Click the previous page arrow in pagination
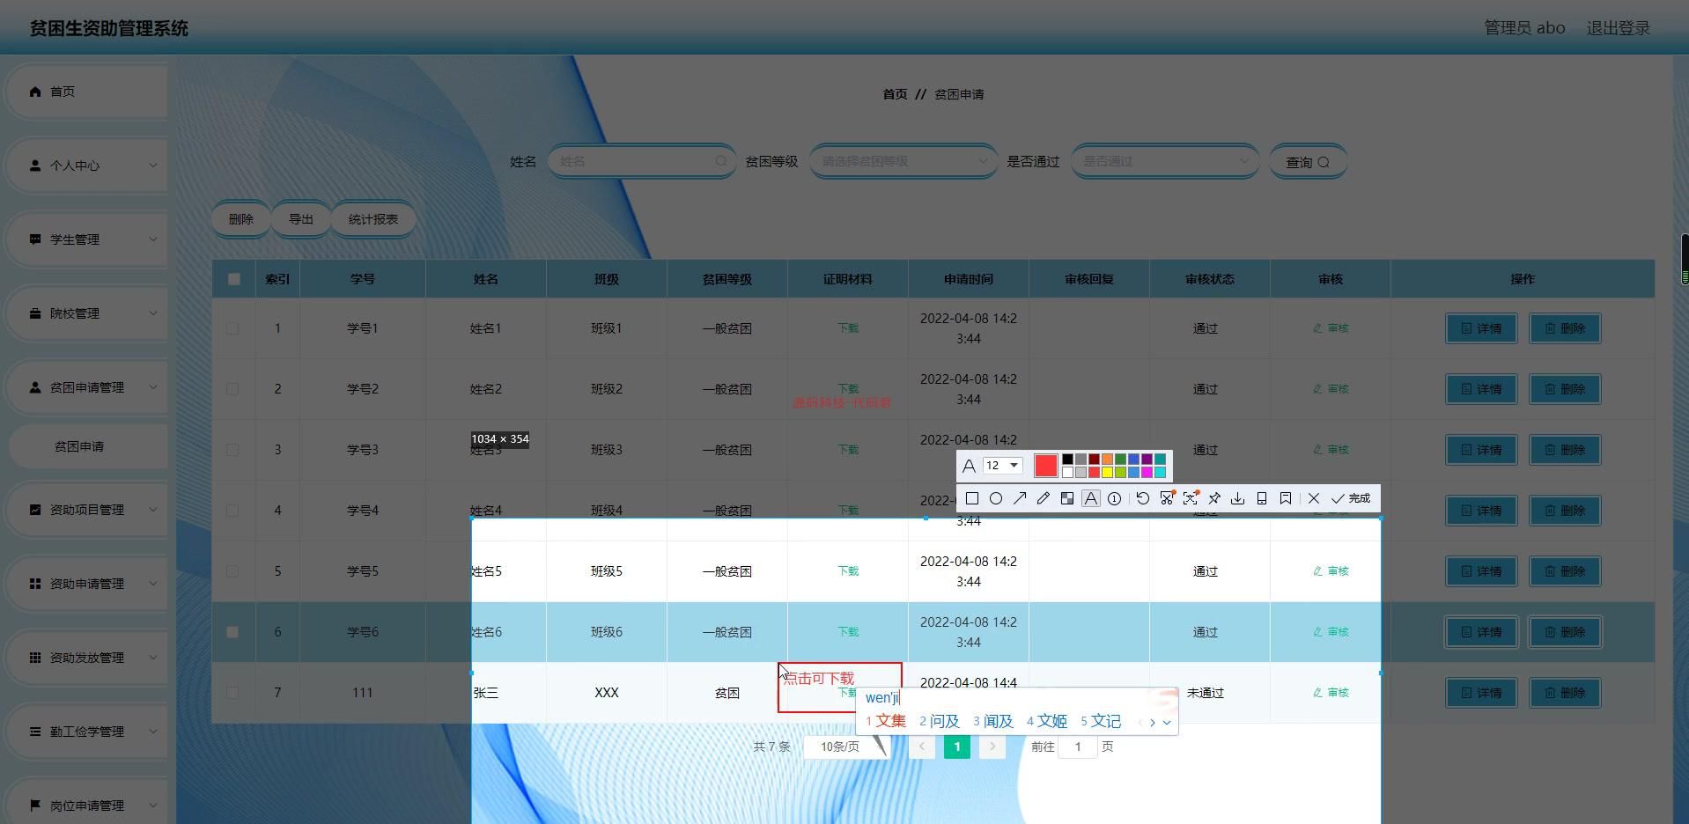 [x=921, y=747]
